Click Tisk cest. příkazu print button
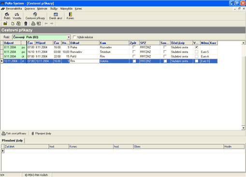Screen dimensions: 246x177 [14, 134]
